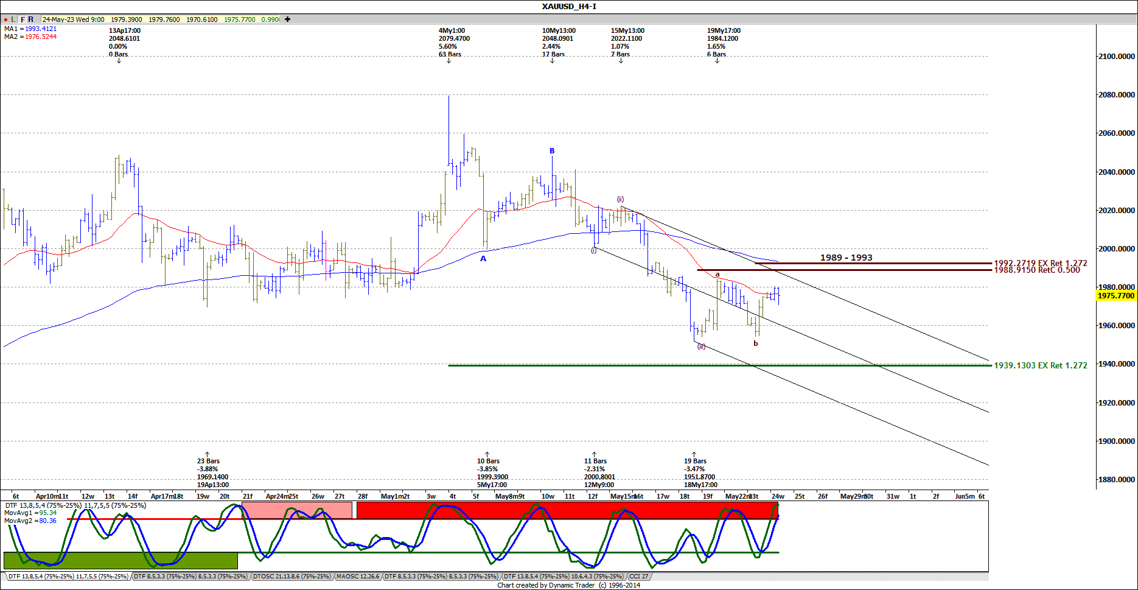The height and width of the screenshot is (590, 1138).
Task: Click the yellow current price tag 1975.7700
Action: pyautogui.click(x=1115, y=296)
